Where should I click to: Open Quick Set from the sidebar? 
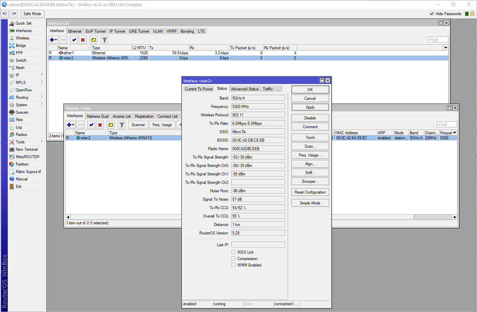click(23, 23)
